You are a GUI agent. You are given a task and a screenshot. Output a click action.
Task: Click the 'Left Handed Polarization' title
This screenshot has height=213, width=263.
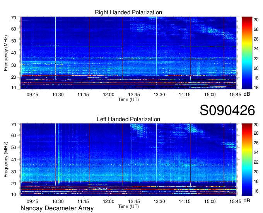point(128,119)
